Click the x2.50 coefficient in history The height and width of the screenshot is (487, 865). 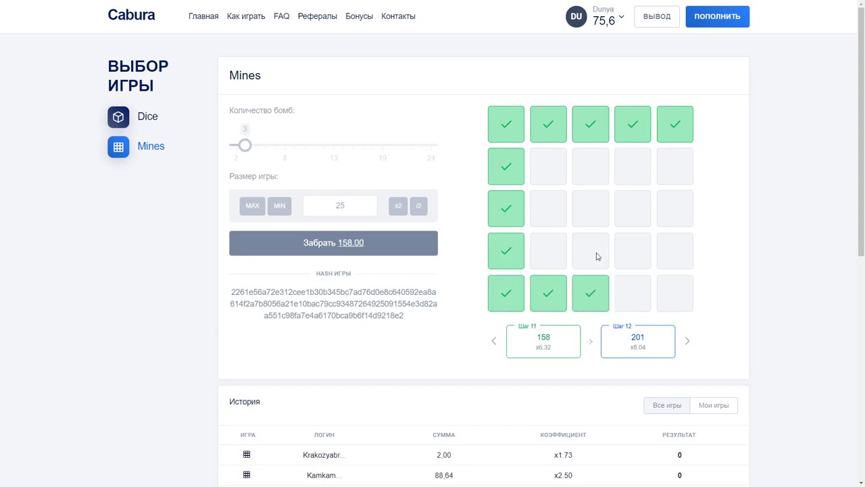click(563, 476)
